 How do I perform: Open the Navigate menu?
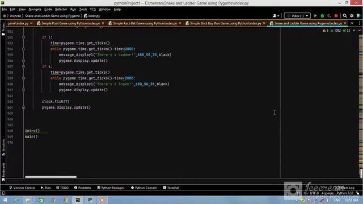pos(35,9)
